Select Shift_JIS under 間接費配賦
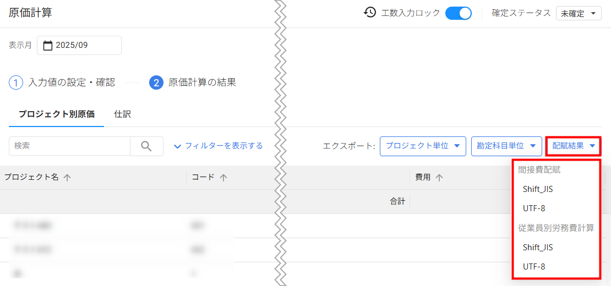The image size is (611, 286). coord(538,189)
